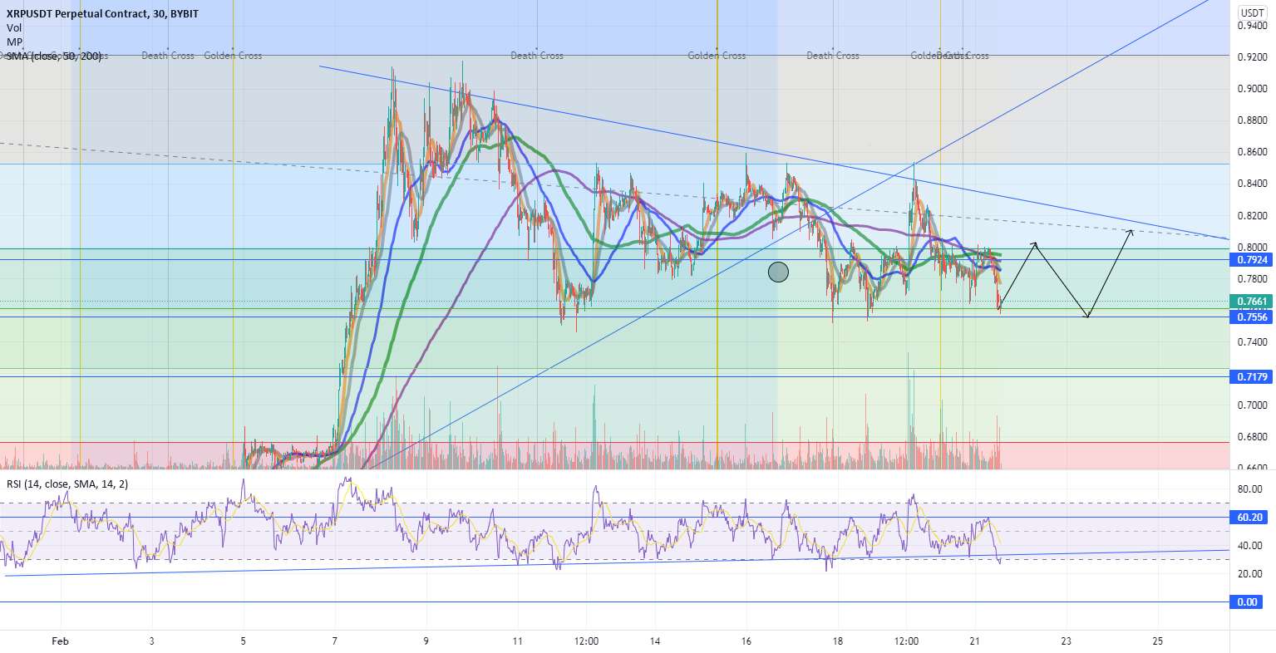Click the 0.7400 price axis value
Image resolution: width=1276 pixels, height=653 pixels.
point(1252,341)
